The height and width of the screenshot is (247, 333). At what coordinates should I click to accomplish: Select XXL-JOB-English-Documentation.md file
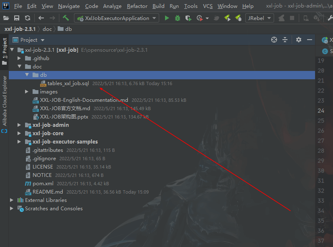pos(84,100)
